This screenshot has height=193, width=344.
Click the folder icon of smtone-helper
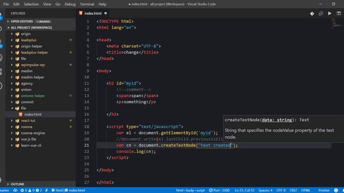coord(17,96)
